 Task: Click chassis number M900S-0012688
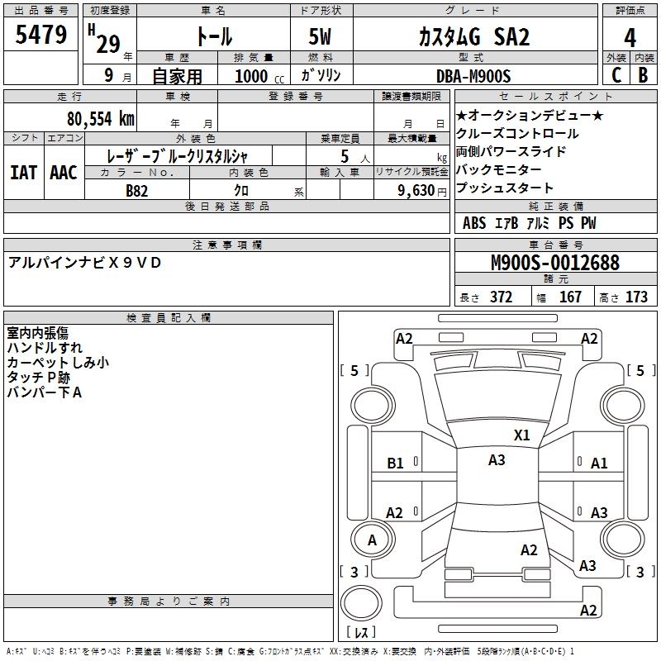(x=555, y=263)
